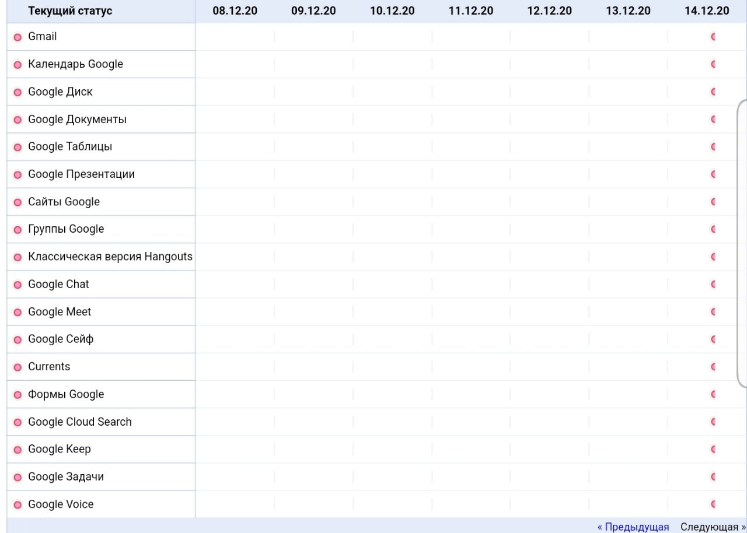747x533 pixels.
Task: Select the Google Таблицы row label
Action: (x=70, y=146)
